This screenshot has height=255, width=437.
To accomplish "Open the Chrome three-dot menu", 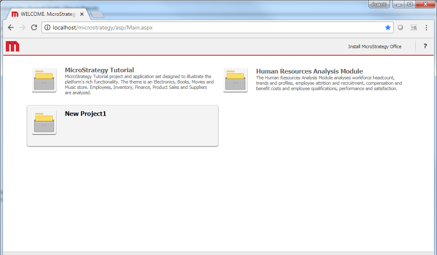I will tap(426, 27).
